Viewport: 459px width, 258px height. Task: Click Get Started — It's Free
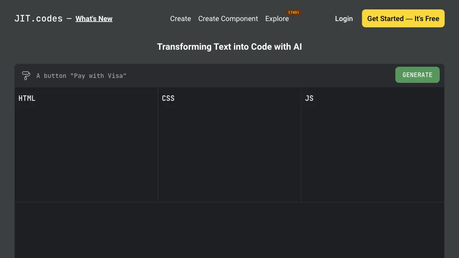[x=403, y=18]
